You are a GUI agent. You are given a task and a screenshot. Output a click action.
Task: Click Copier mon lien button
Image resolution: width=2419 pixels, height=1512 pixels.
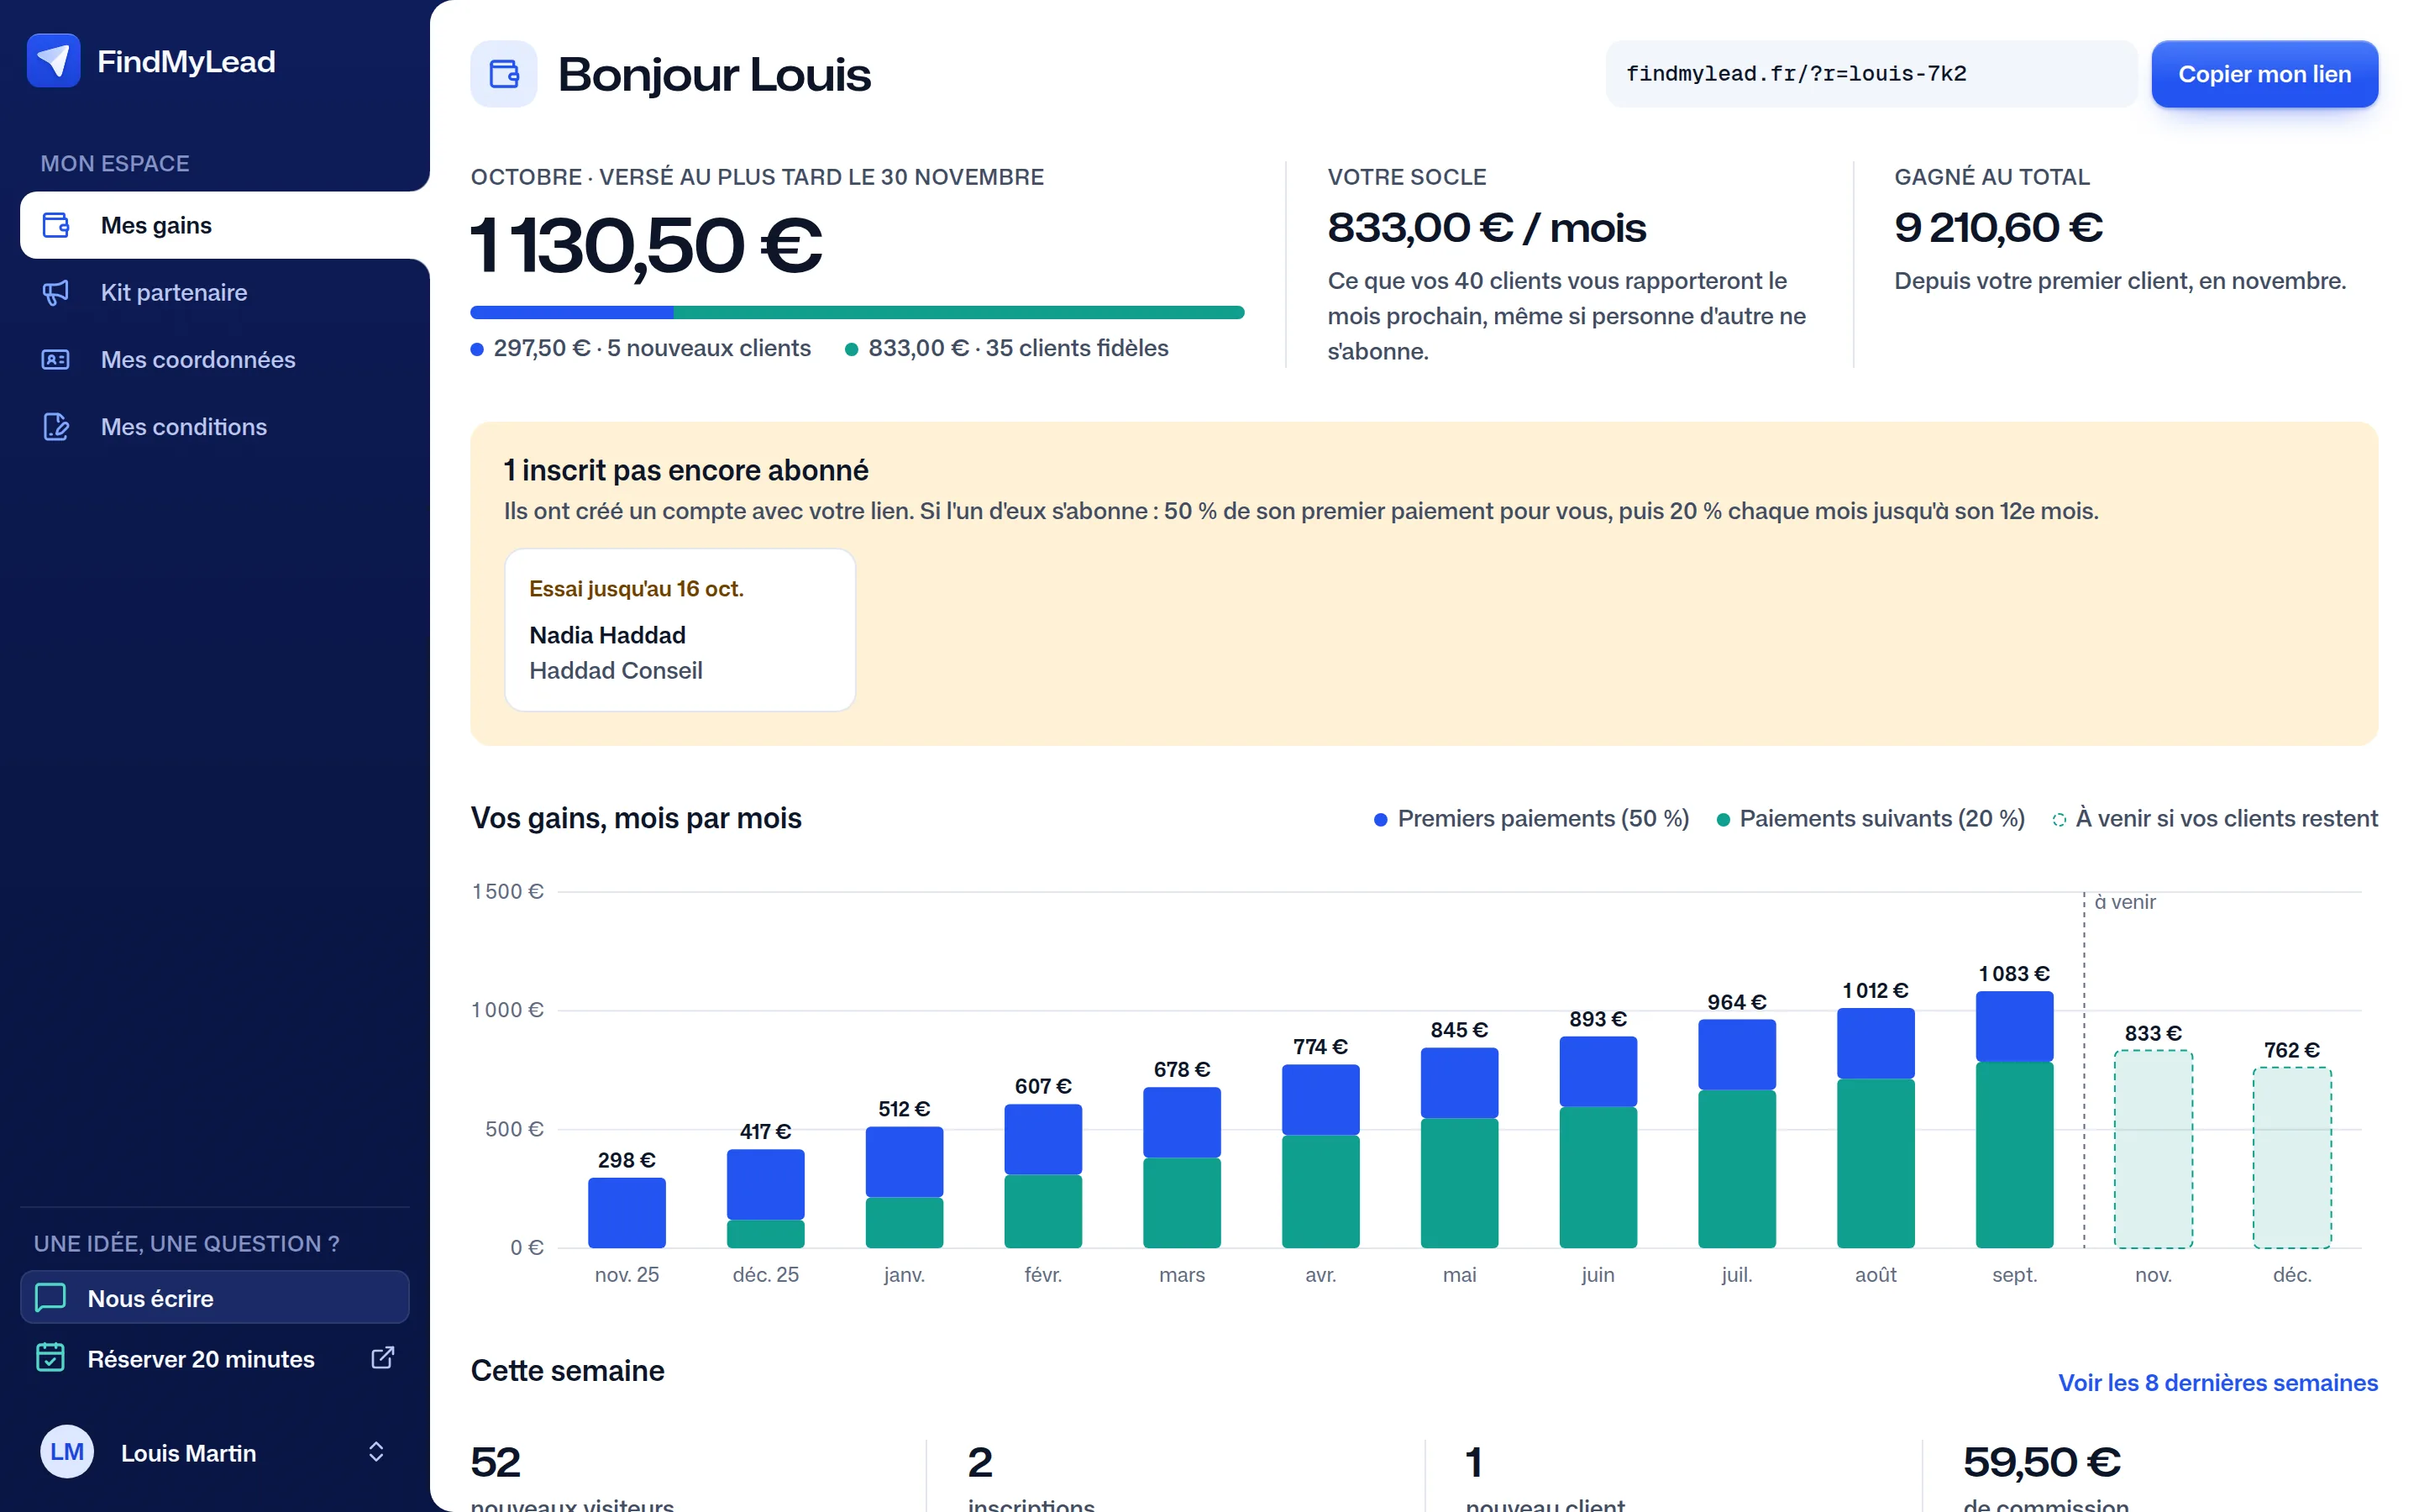point(2264,74)
